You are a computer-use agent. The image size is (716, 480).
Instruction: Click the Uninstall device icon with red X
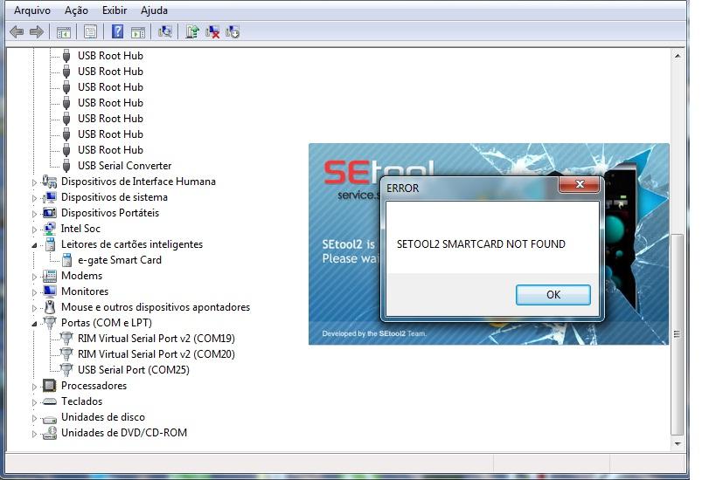pyautogui.click(x=212, y=32)
